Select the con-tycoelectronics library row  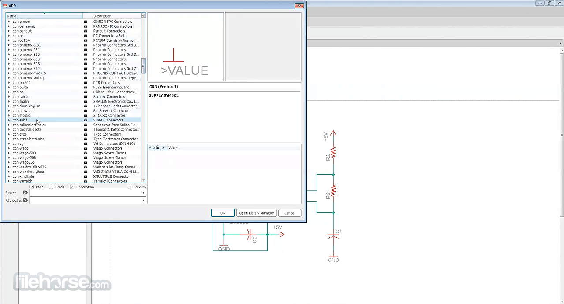pyautogui.click(x=73, y=139)
